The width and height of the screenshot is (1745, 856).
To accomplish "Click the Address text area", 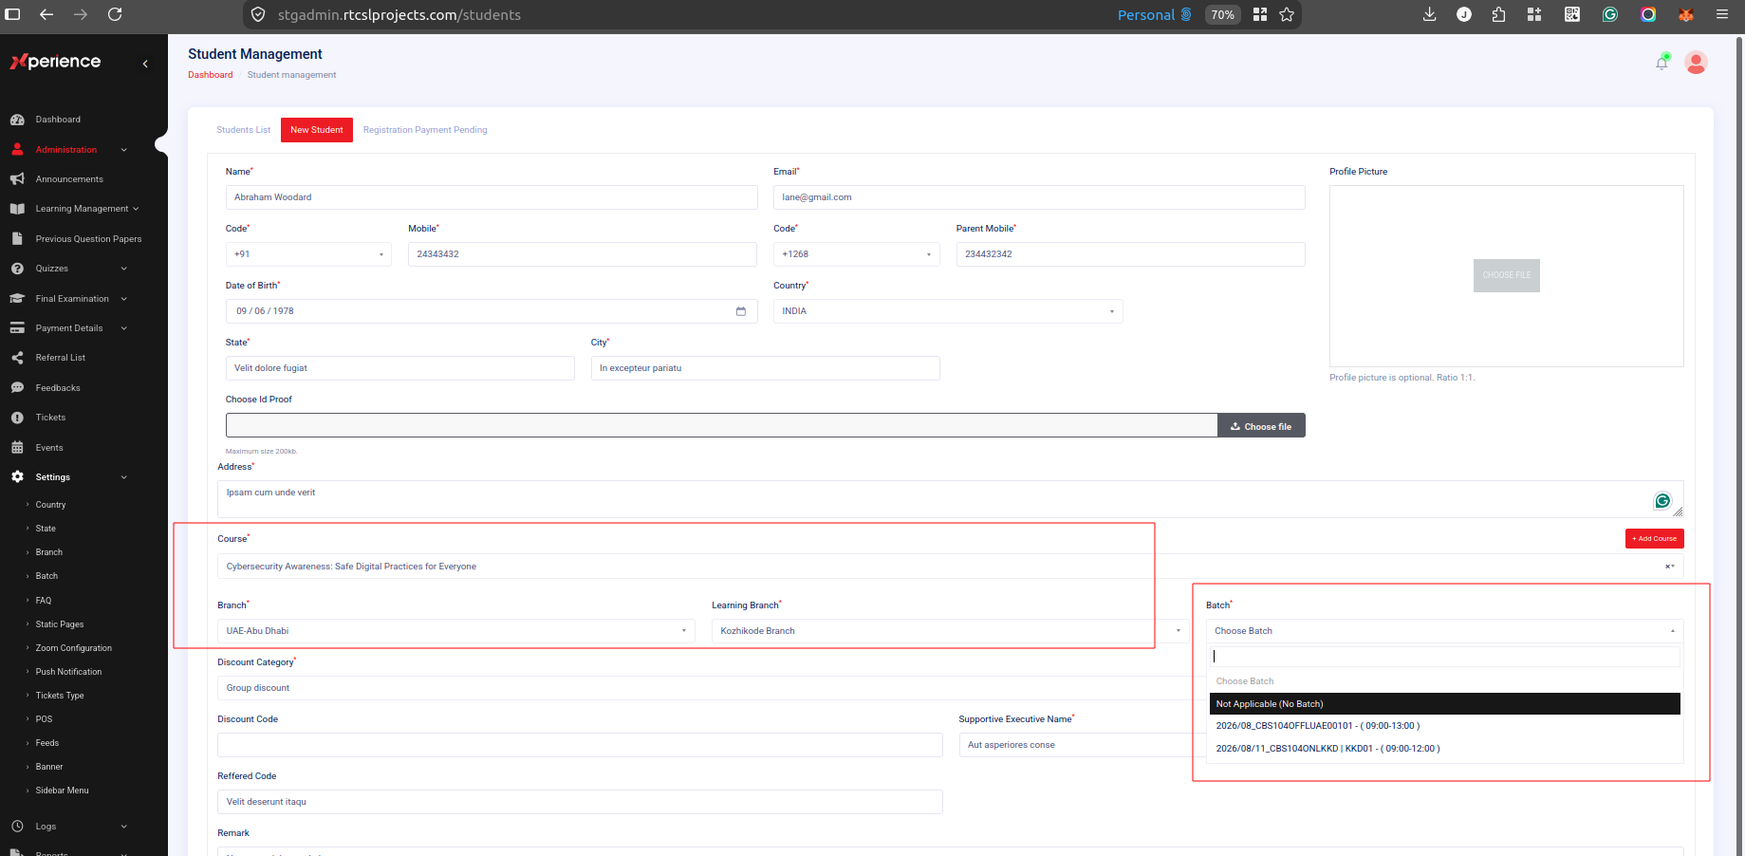I will 951,499.
